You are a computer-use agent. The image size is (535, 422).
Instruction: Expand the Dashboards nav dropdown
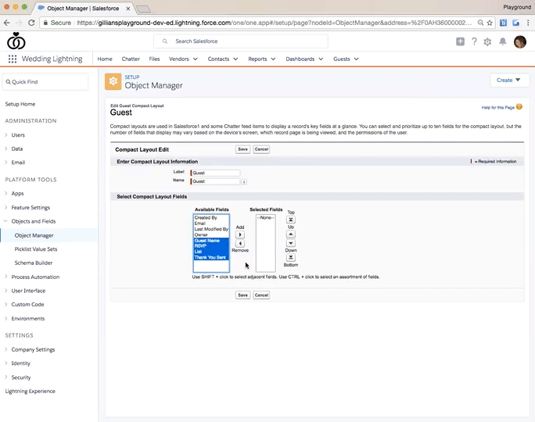coord(321,59)
